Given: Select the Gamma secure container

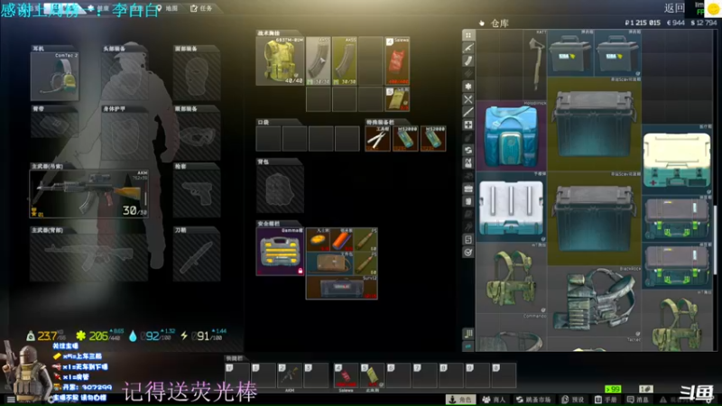Looking at the screenshot, I should (x=280, y=252).
